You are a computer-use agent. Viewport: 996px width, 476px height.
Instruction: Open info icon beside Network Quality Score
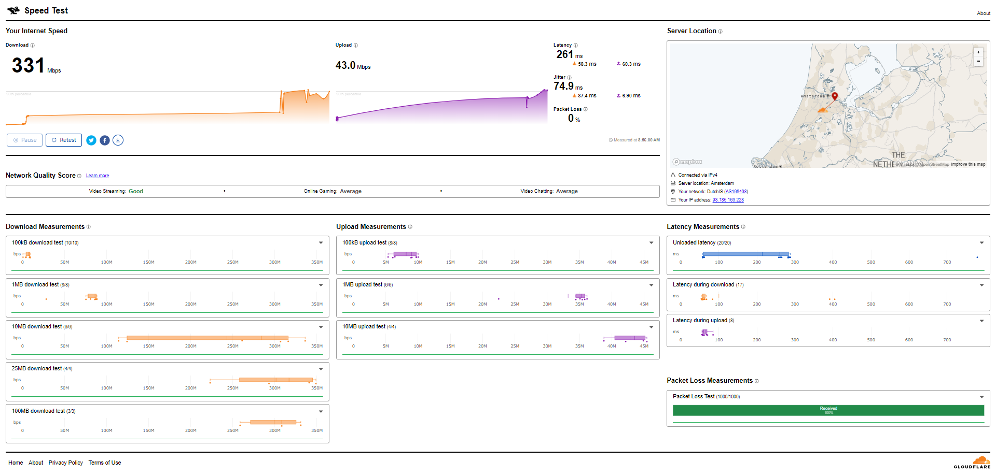coord(79,176)
